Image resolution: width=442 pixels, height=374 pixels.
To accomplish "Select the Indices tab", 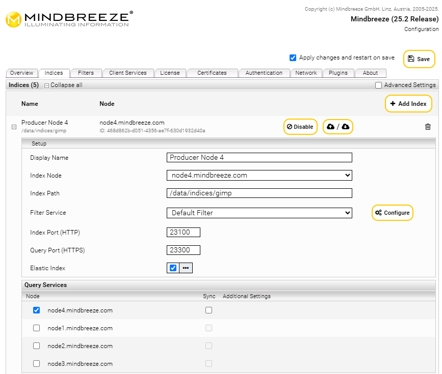I will tap(54, 73).
